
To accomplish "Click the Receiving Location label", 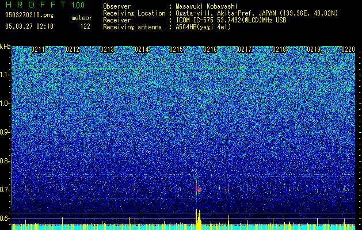I will coord(134,13).
